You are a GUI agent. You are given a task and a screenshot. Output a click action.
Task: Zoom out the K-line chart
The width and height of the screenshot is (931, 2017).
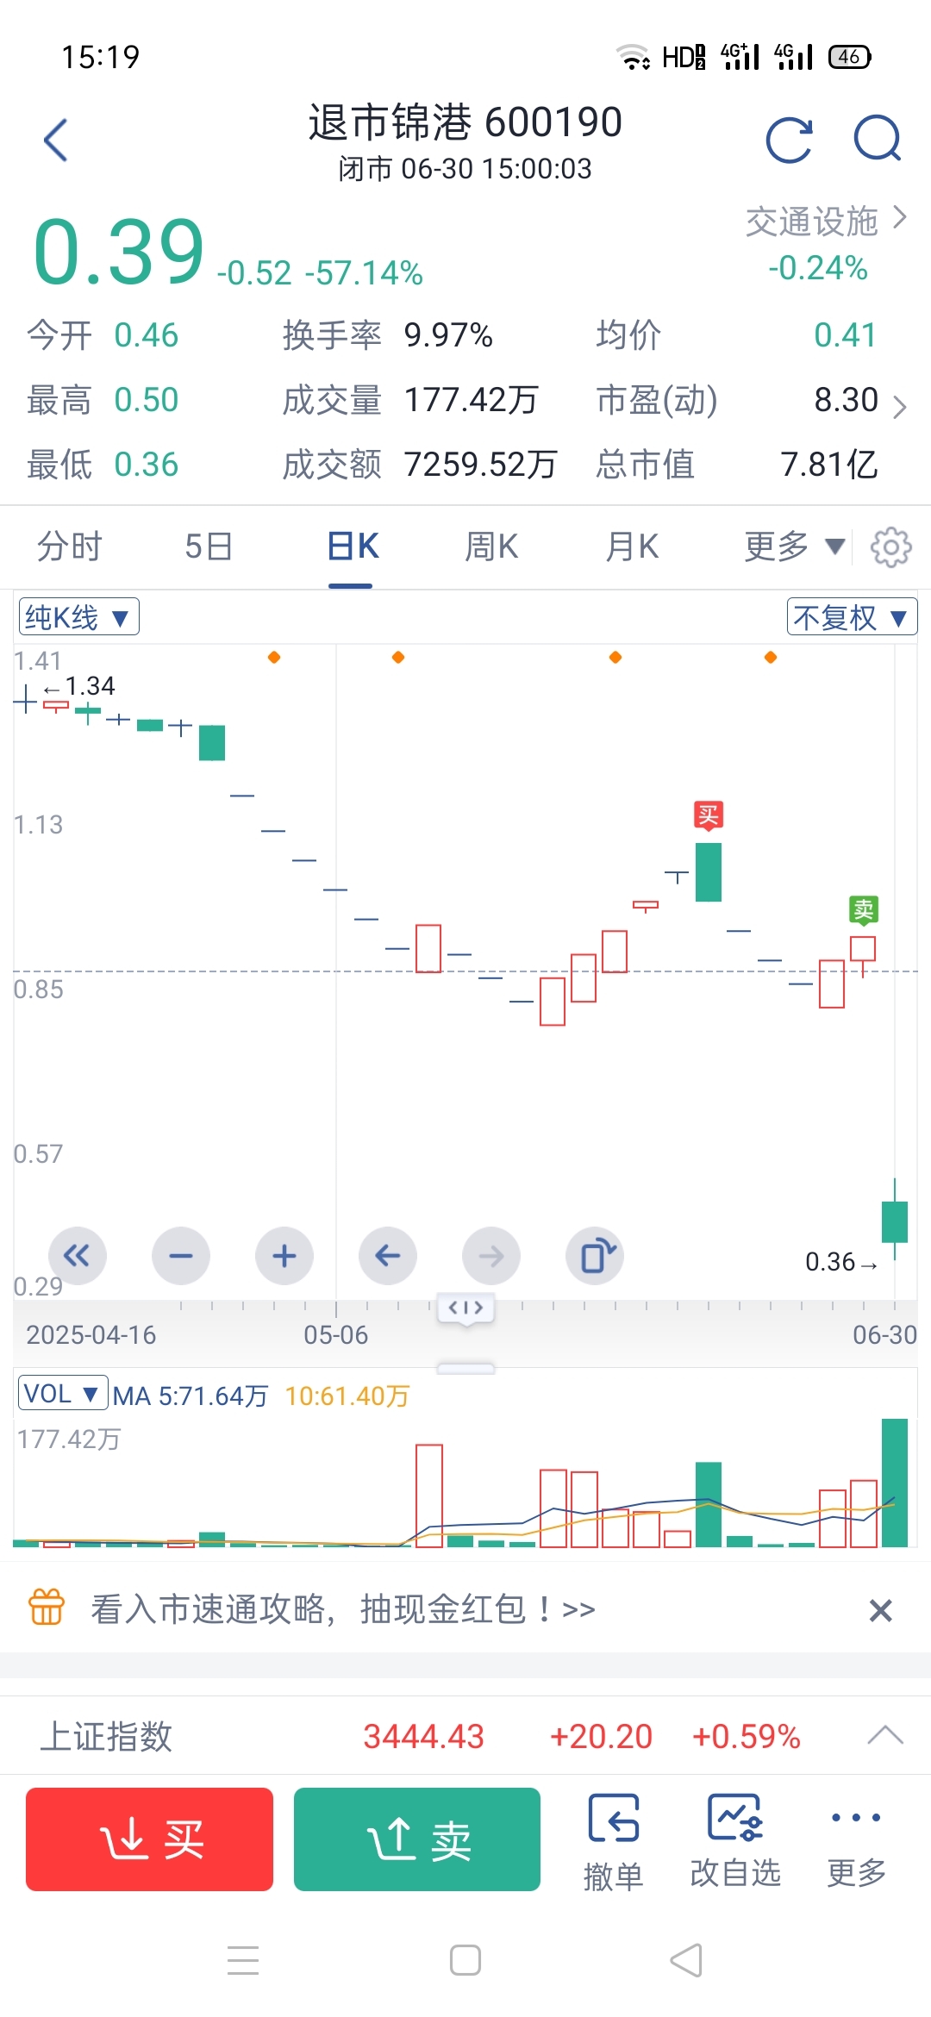(181, 1256)
